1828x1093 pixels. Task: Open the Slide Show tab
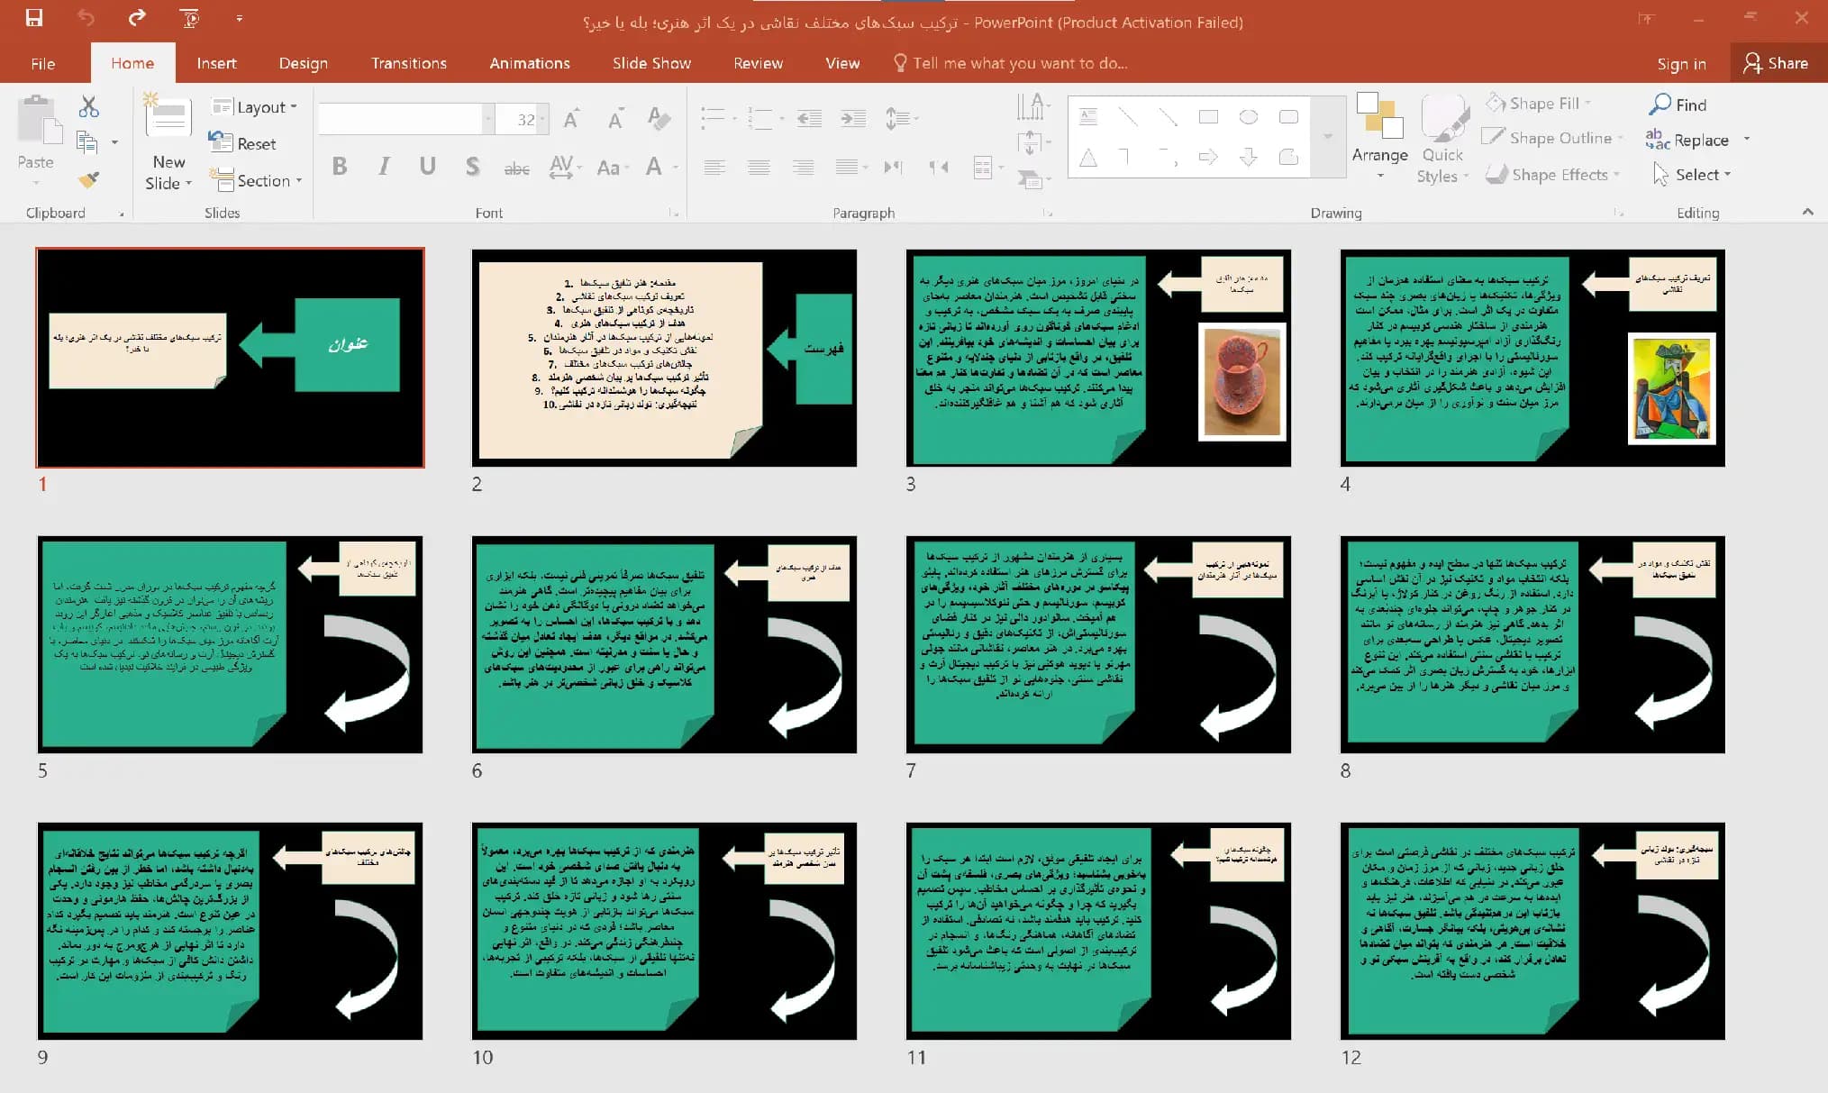(651, 63)
